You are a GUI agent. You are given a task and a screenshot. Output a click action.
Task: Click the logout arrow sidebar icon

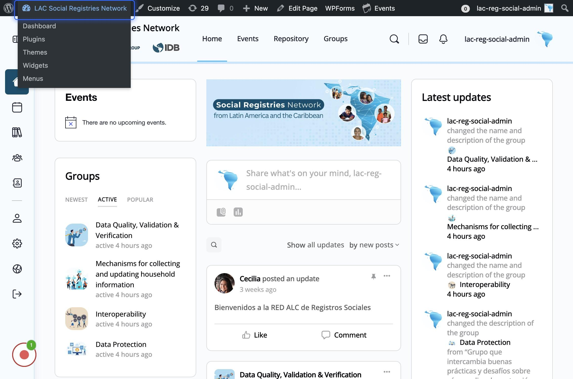[x=17, y=294]
